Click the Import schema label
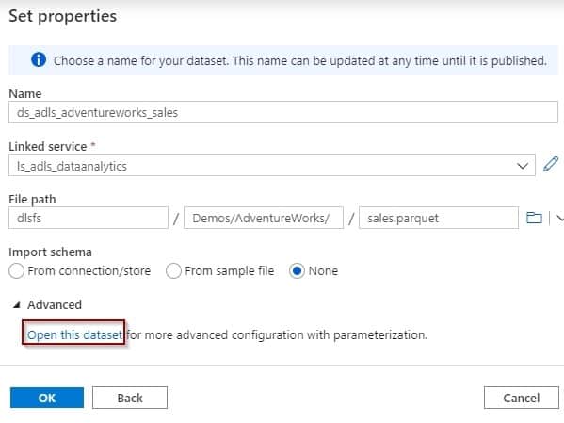564x423 pixels. tap(50, 252)
